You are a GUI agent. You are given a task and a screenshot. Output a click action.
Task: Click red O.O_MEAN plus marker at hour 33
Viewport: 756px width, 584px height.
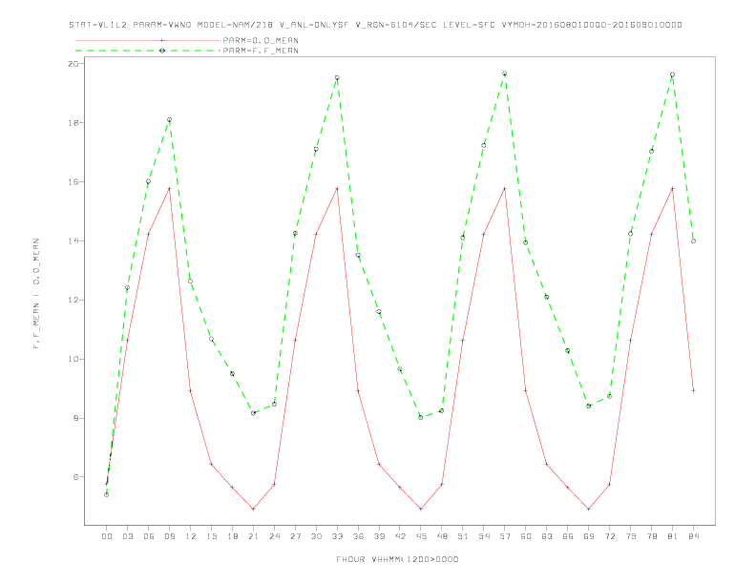tap(337, 189)
